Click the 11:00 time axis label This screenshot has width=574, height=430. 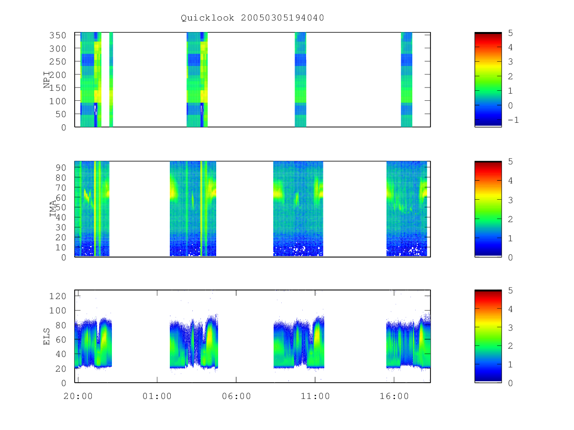pyautogui.click(x=315, y=397)
